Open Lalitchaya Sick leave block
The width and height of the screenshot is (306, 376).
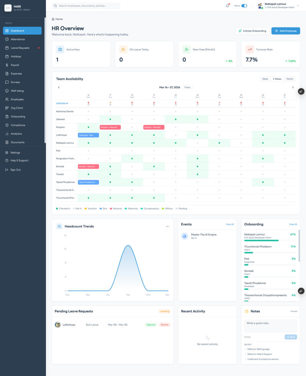88,135
